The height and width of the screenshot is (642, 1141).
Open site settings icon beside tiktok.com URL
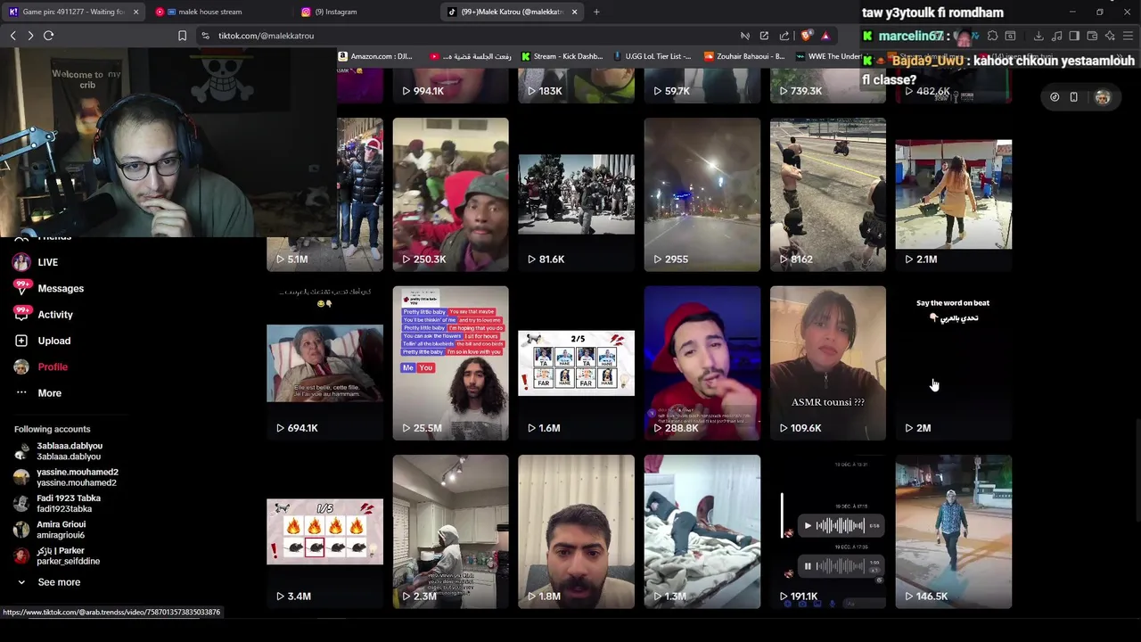point(205,36)
